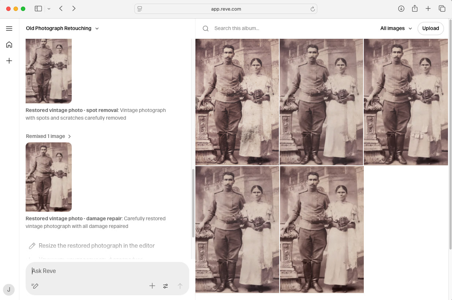452x300 pixels.
Task: Click the search magnifier icon in album
Action: click(206, 29)
